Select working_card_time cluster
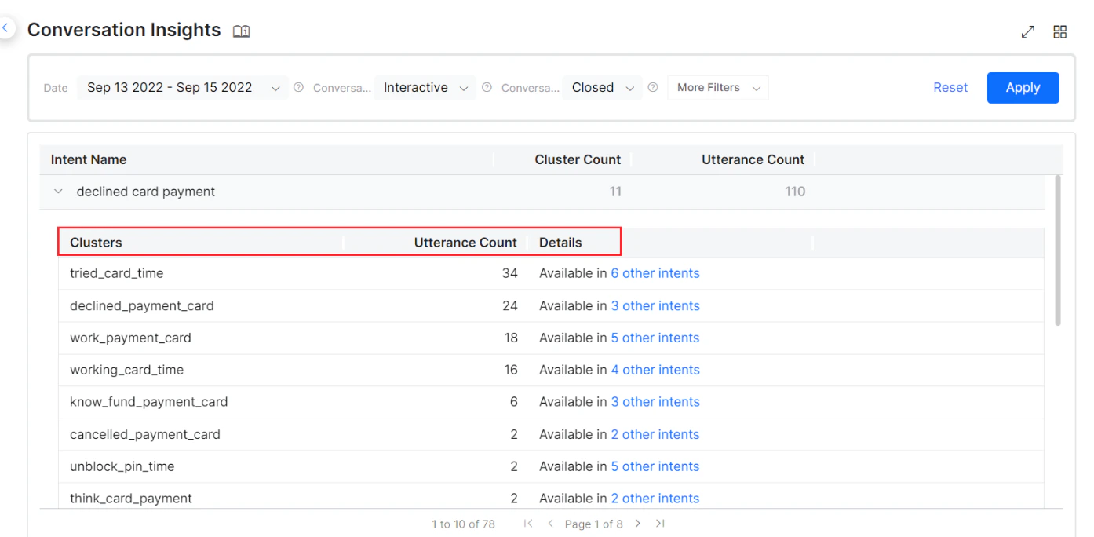The width and height of the screenshot is (1094, 537). [126, 370]
